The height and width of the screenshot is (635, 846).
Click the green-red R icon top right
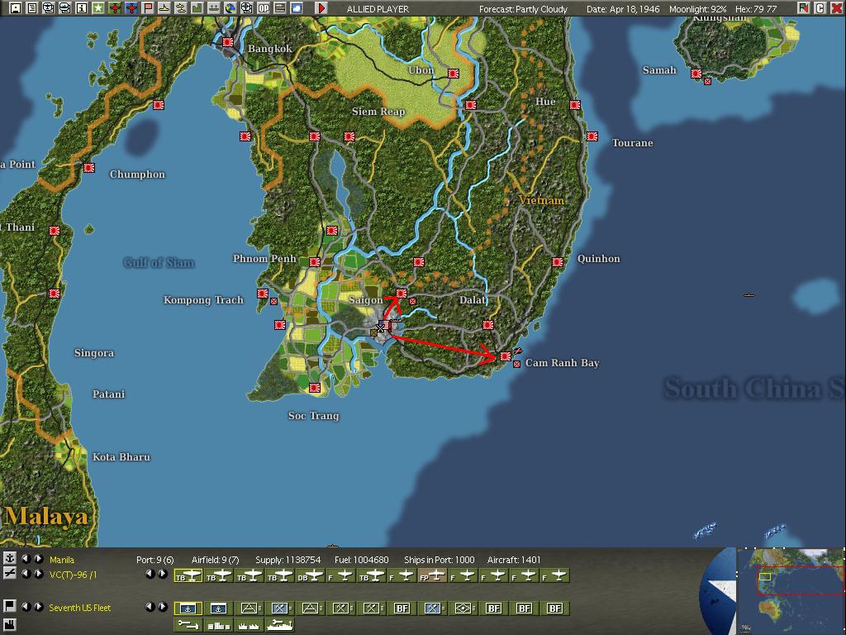pyautogui.click(x=803, y=8)
